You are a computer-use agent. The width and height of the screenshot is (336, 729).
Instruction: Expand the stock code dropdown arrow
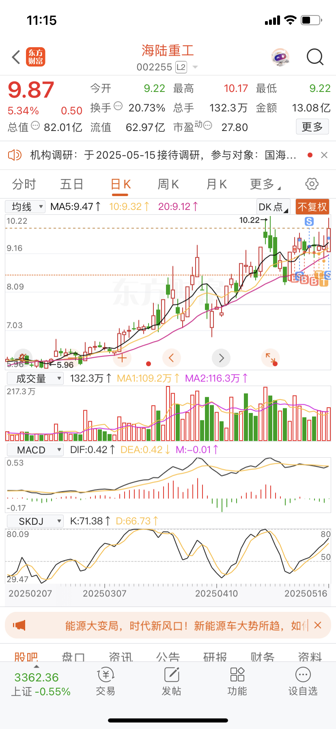click(x=195, y=68)
